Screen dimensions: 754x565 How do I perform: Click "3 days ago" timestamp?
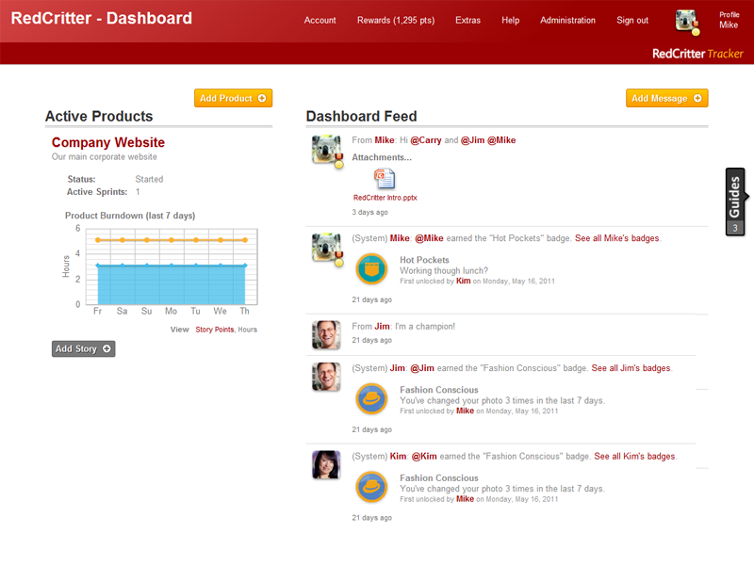click(x=369, y=213)
